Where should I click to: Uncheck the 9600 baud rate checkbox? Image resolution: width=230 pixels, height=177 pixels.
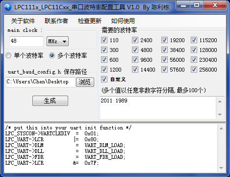pyautogui.click(x=135, y=60)
